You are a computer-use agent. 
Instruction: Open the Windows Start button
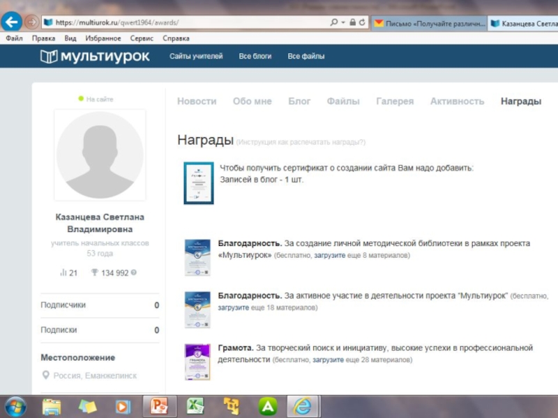[x=15, y=406]
